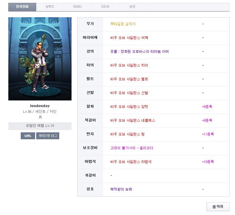Select 바우 오브 사일런스 하의 item
This screenshot has height=215, width=235.
coord(129,65)
